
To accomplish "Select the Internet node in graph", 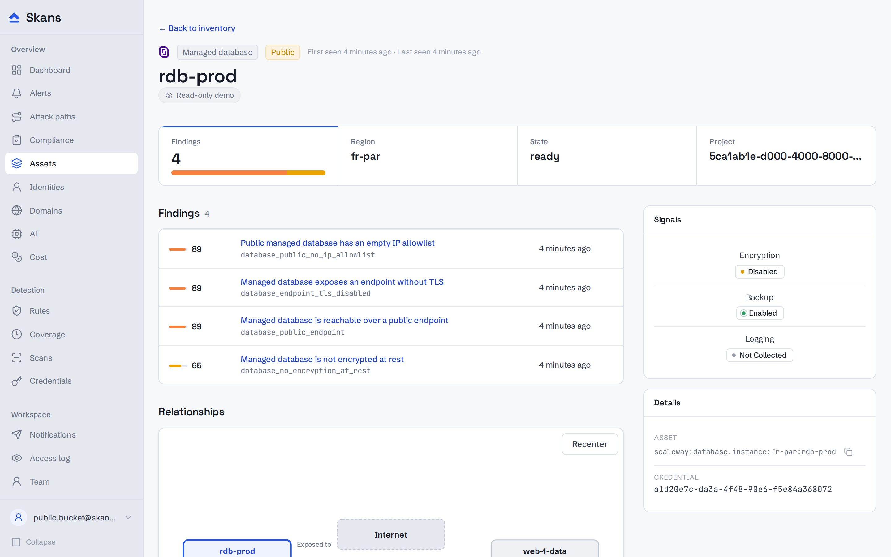I will pos(391,534).
